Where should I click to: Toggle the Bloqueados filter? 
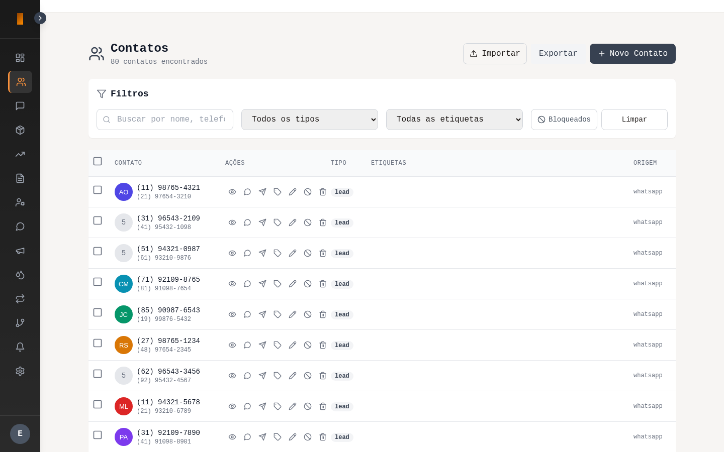point(564,120)
